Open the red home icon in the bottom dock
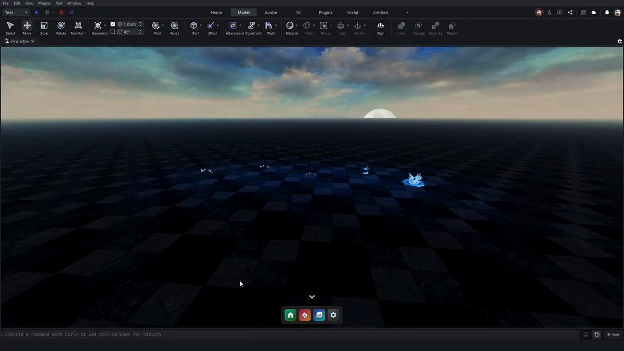 (x=305, y=315)
